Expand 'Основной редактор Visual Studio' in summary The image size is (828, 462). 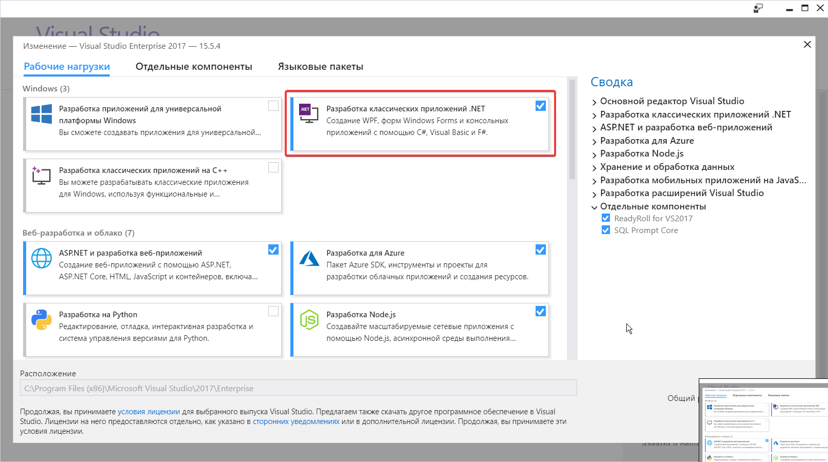pyautogui.click(x=595, y=102)
